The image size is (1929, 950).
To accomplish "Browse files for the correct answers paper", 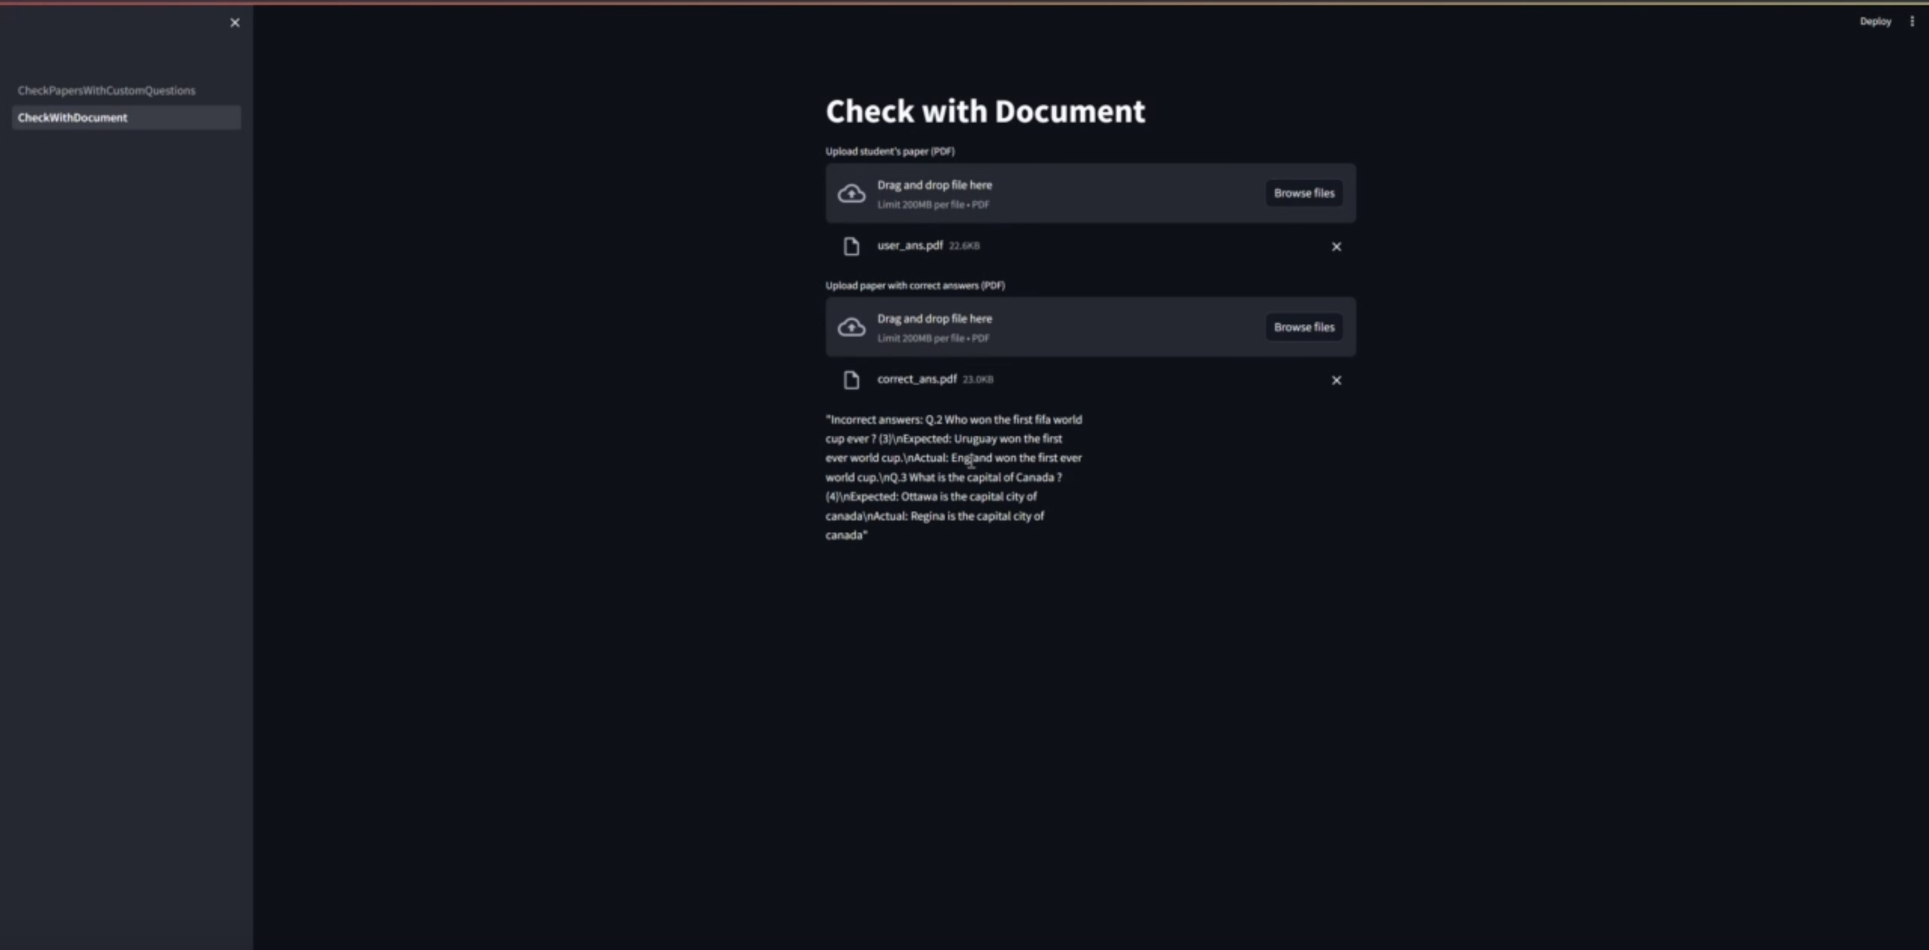I will (1303, 327).
